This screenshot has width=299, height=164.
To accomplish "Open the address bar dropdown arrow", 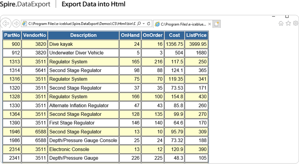I will [x=144, y=23].
